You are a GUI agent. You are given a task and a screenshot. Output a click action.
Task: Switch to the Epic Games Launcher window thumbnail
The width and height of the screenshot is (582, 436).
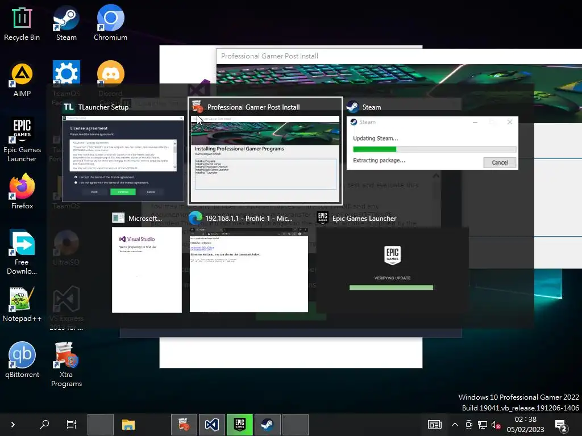(x=392, y=270)
